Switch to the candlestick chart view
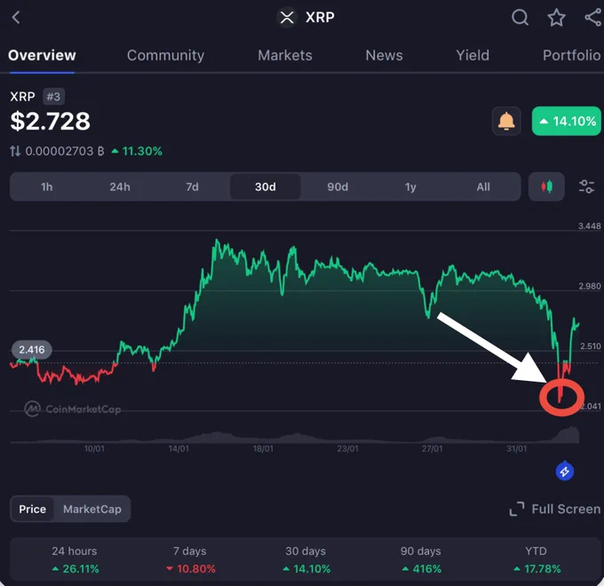Screen dimensions: 604x586 [x=546, y=186]
